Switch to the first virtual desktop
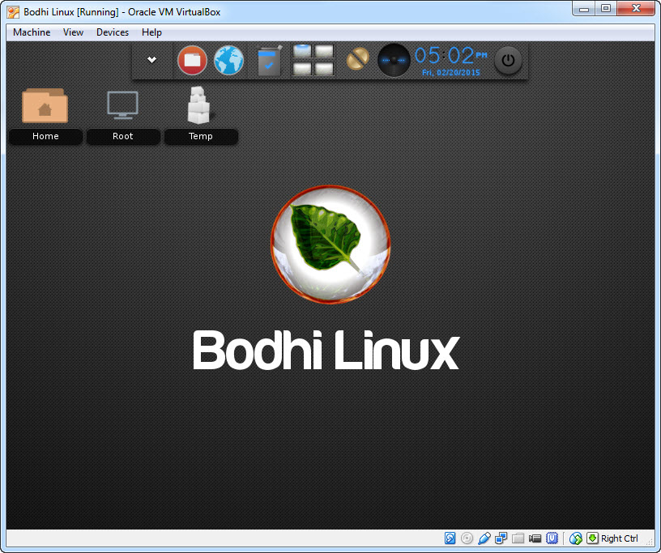The width and height of the screenshot is (661, 553). pos(302,52)
